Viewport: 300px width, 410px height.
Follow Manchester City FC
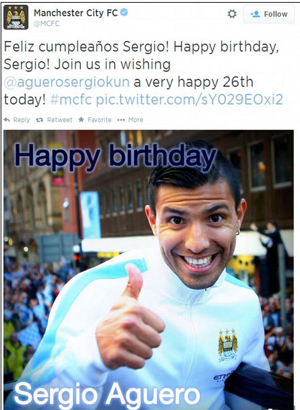coord(269,14)
